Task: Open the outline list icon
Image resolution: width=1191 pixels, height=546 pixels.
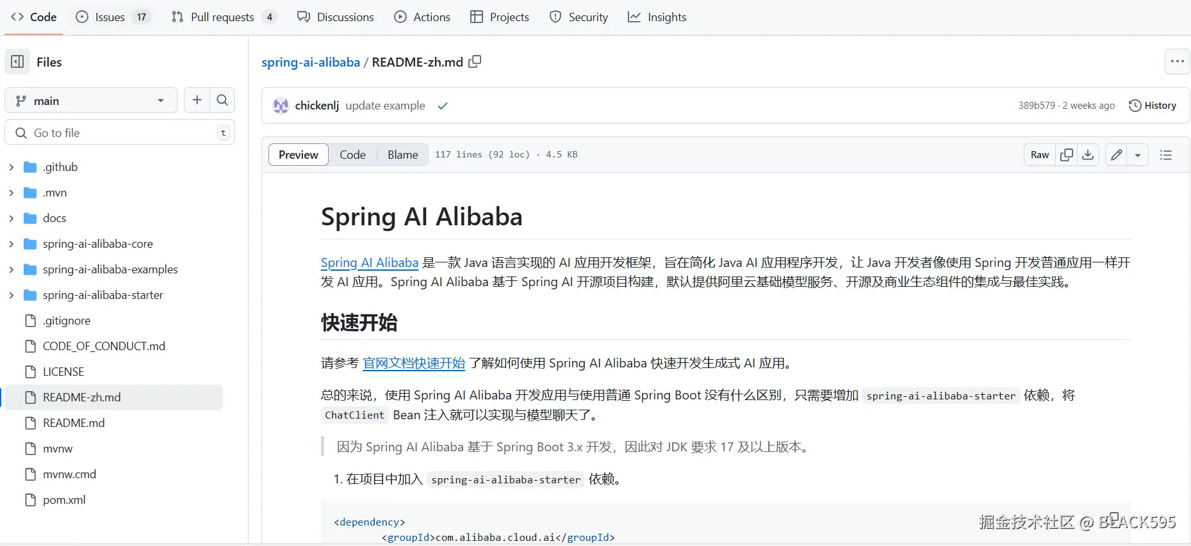Action: pyautogui.click(x=1166, y=155)
